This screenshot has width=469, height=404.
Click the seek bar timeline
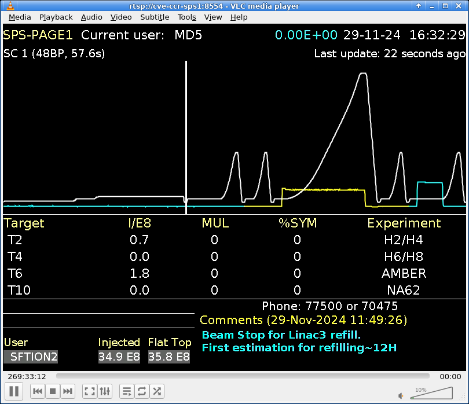click(x=243, y=376)
